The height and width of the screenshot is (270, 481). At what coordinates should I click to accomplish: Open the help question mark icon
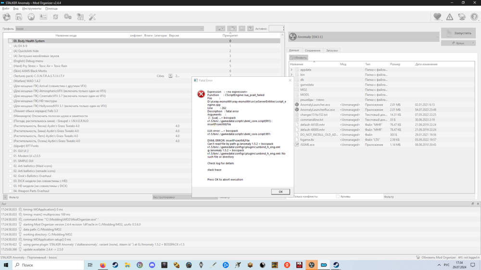pos(474,17)
